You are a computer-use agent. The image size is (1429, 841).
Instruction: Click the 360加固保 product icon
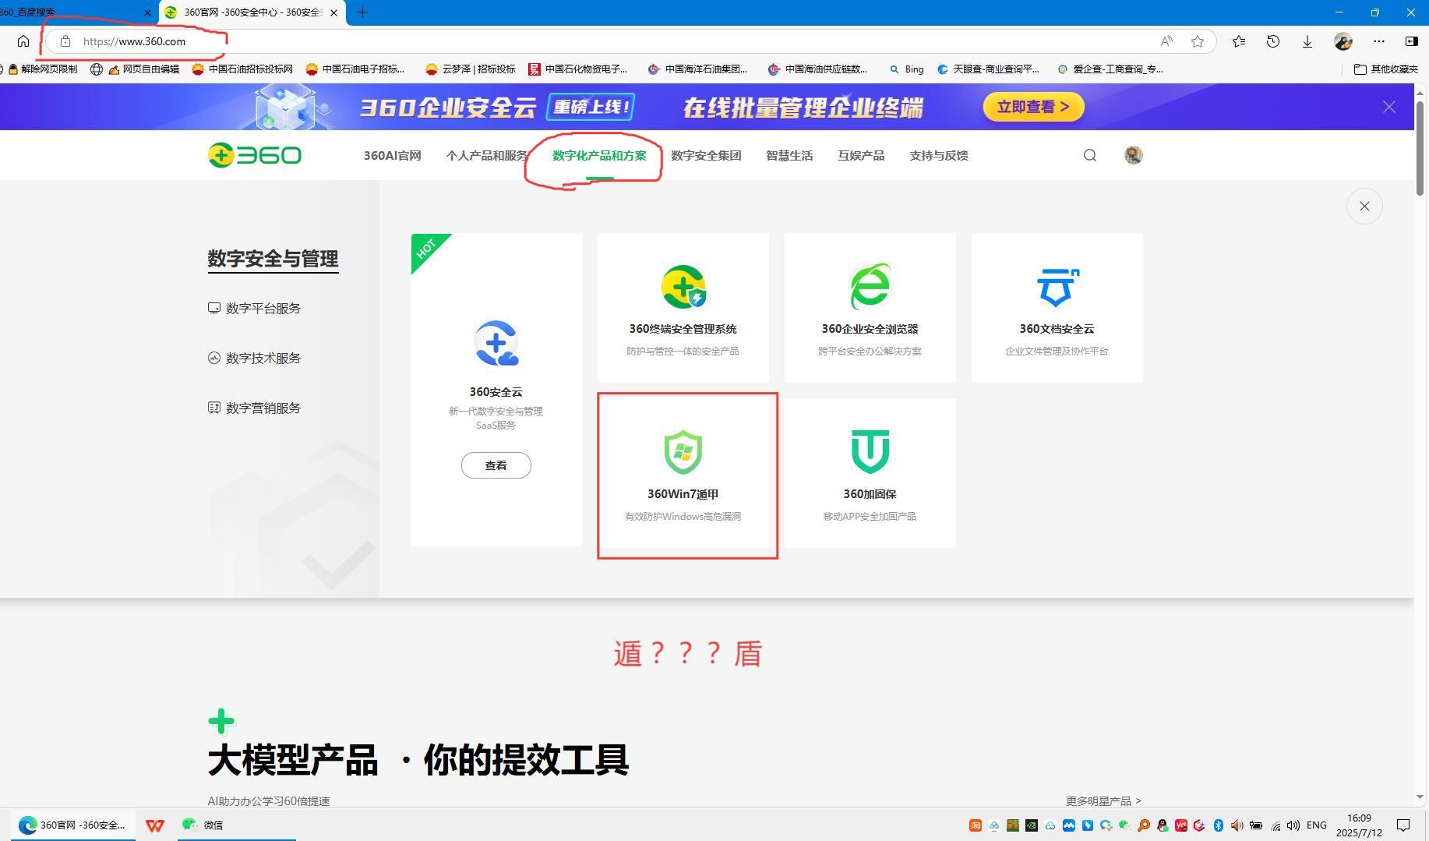pyautogui.click(x=870, y=452)
